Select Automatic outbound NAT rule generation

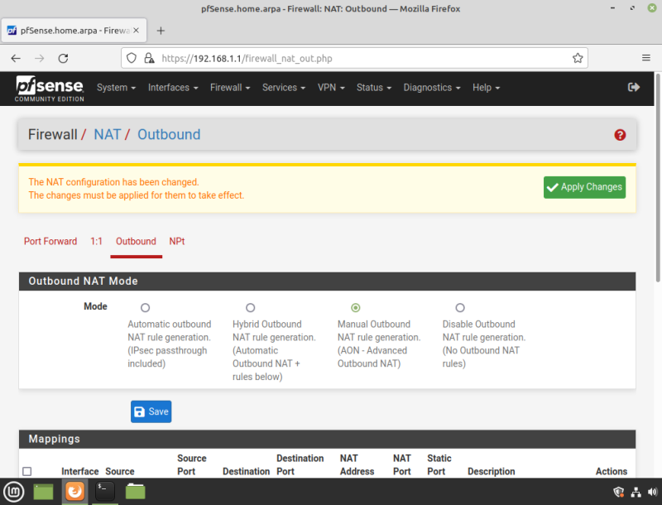click(146, 308)
